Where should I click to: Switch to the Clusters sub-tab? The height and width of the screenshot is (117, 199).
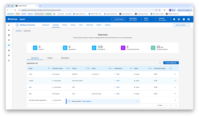pos(50,58)
